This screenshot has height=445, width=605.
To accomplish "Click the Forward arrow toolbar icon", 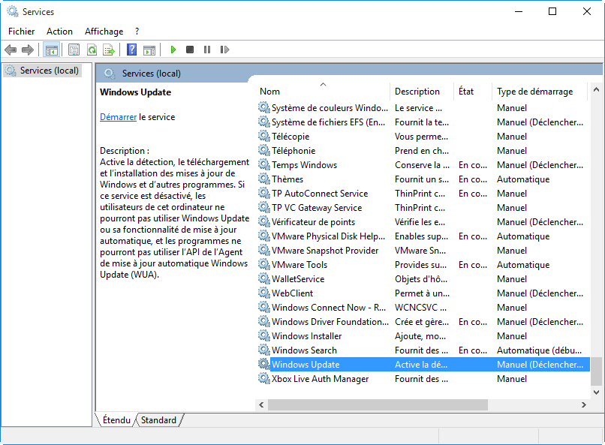I will point(28,50).
